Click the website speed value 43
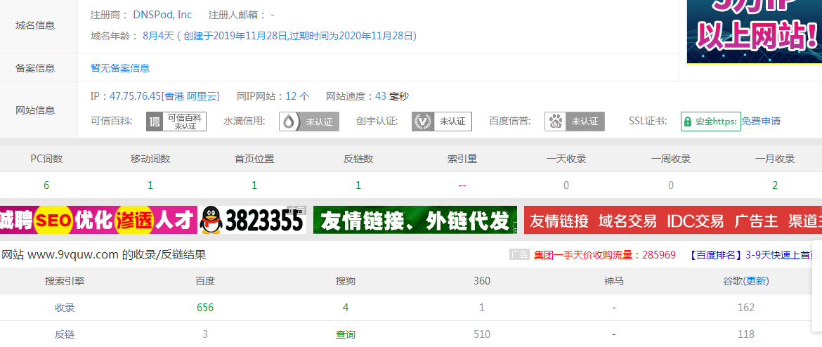This screenshot has width=822, height=347. click(x=381, y=96)
